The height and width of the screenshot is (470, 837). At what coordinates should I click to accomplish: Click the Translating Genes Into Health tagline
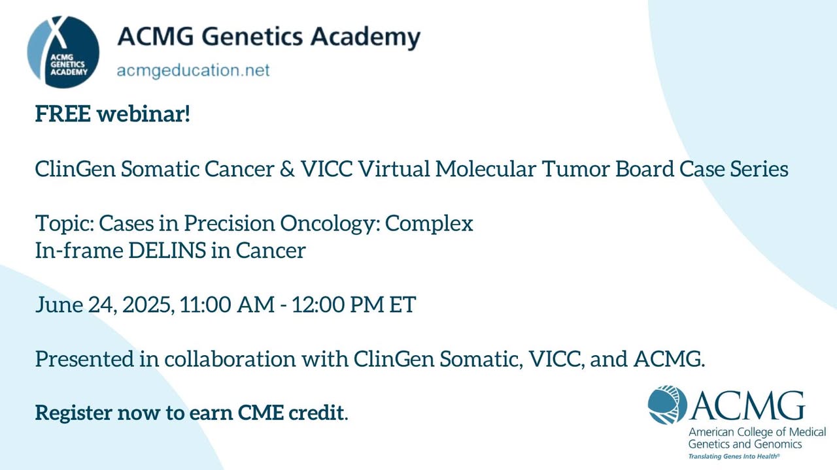(734, 457)
